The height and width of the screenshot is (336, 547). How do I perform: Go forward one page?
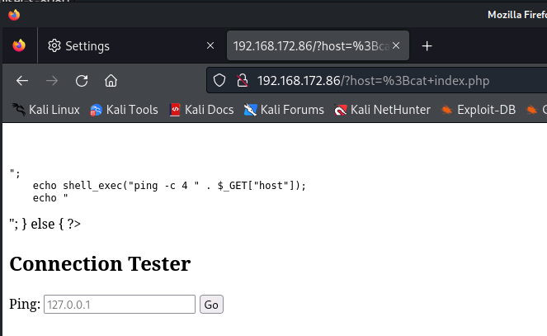pos(52,81)
